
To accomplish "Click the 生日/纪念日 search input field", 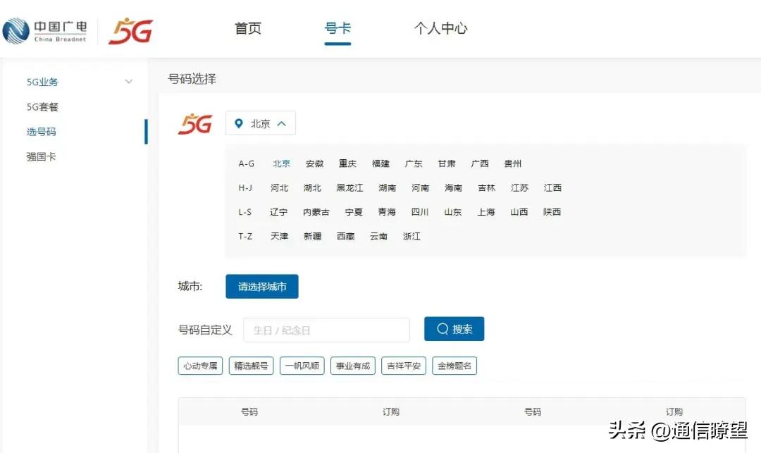I will coord(326,329).
